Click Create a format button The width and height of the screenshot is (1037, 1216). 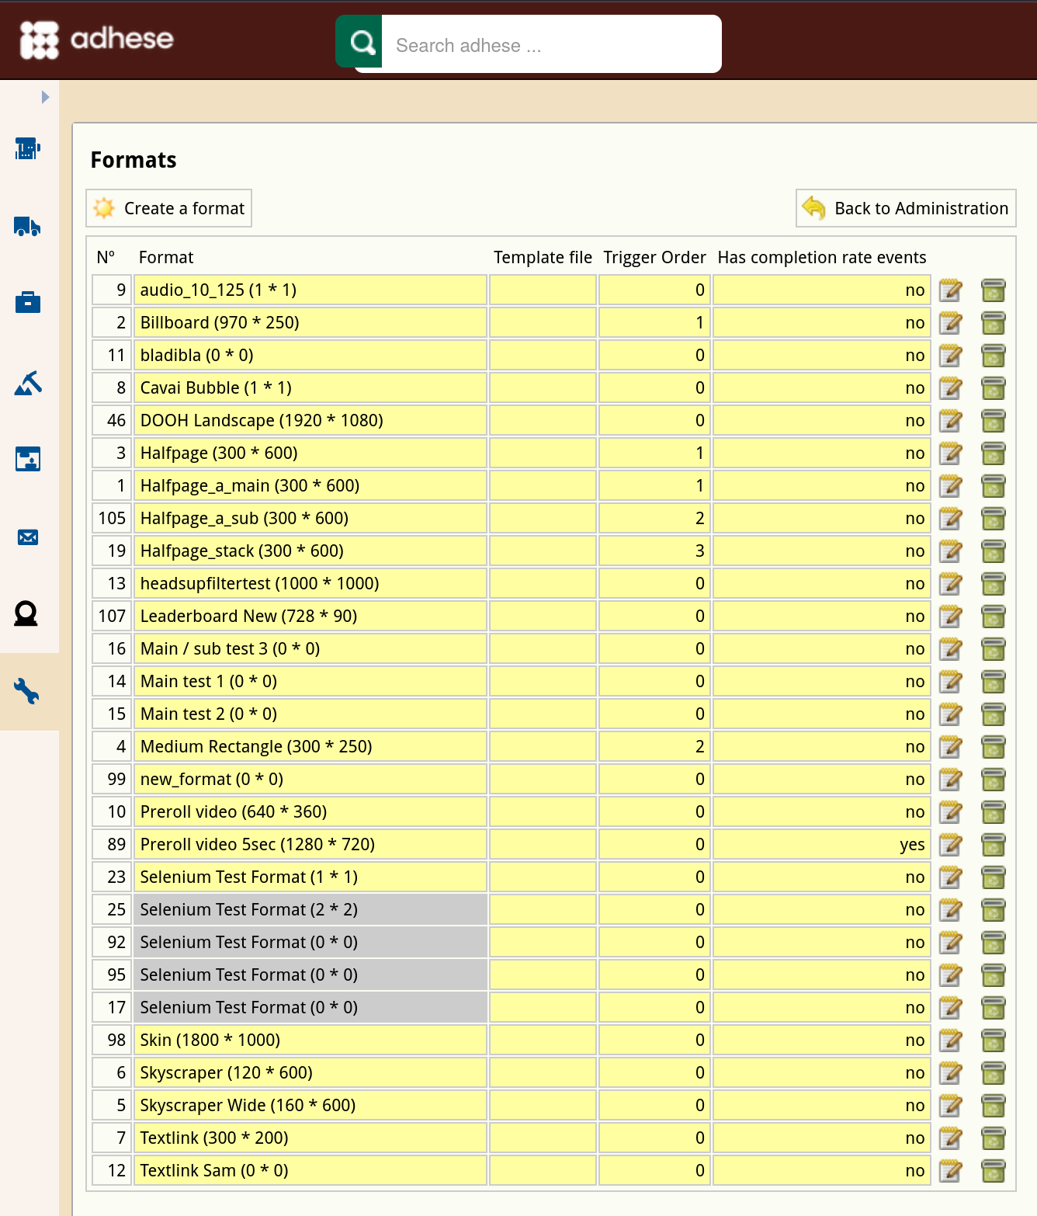coord(169,208)
